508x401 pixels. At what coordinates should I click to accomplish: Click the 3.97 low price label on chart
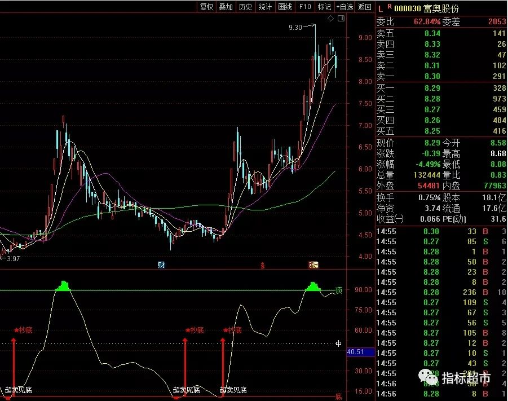pyautogui.click(x=13, y=259)
